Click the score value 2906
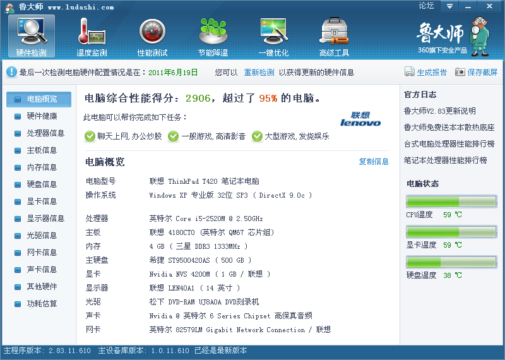 (198, 99)
